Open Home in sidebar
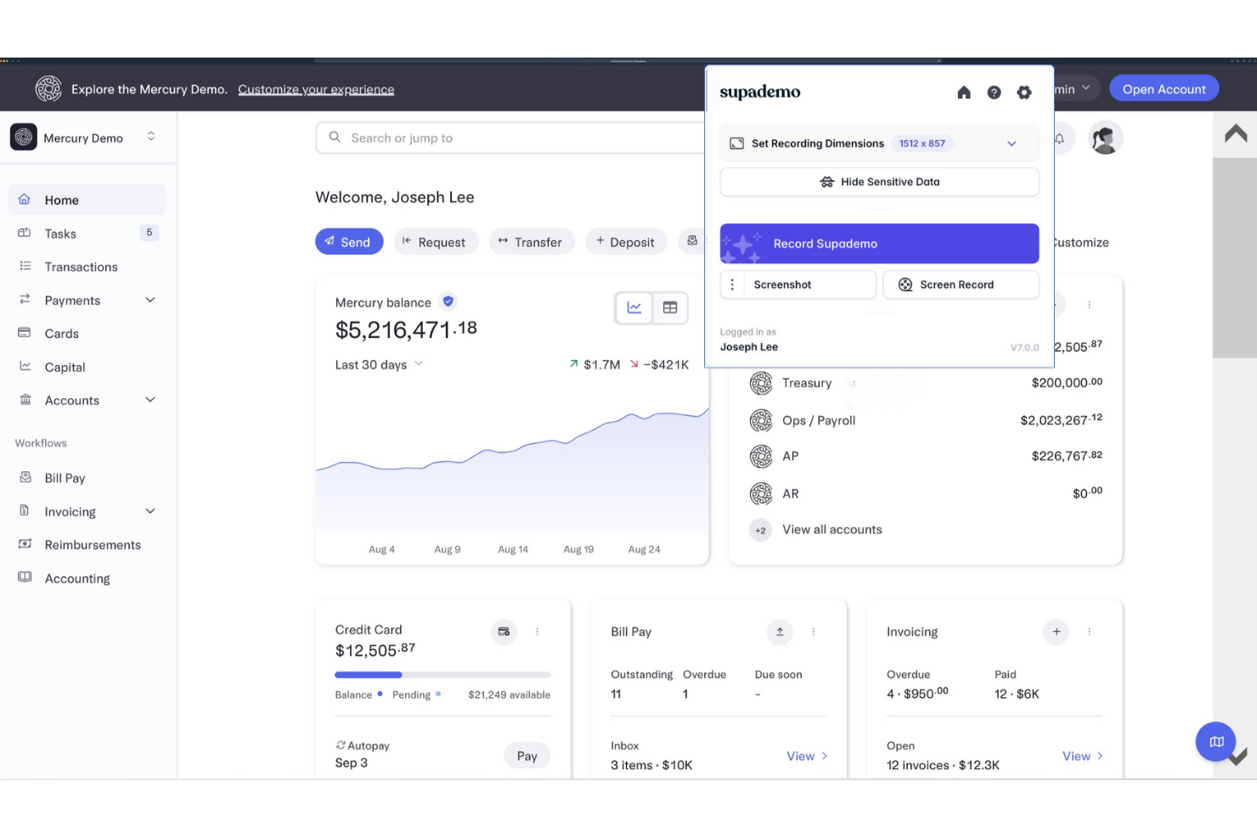1257x838 pixels. (x=87, y=200)
